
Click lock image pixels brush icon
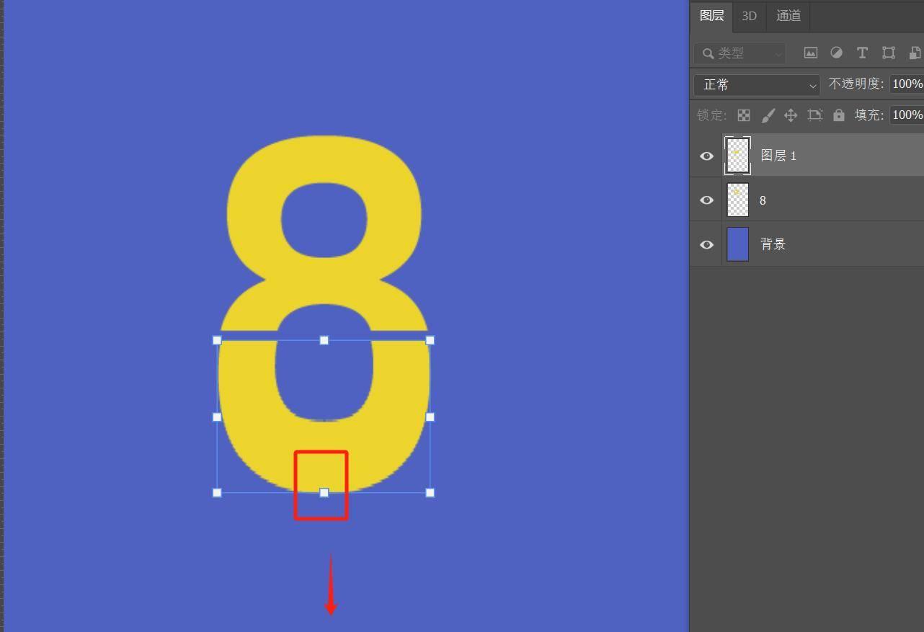pyautogui.click(x=768, y=115)
